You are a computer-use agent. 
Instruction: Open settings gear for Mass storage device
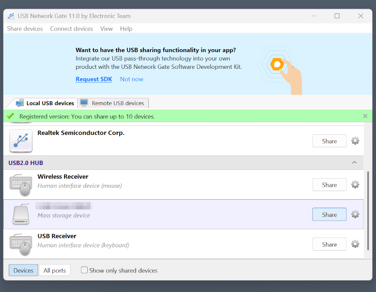tap(355, 214)
